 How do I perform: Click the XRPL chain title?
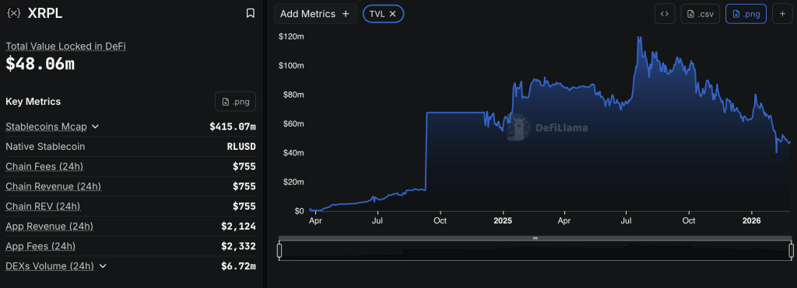click(x=44, y=14)
